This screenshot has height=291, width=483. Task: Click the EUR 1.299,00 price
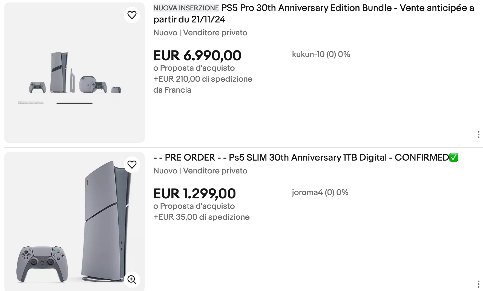194,194
